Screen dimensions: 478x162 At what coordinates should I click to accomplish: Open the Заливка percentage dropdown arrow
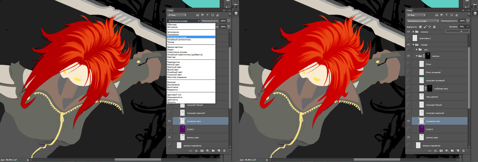coord(468,27)
